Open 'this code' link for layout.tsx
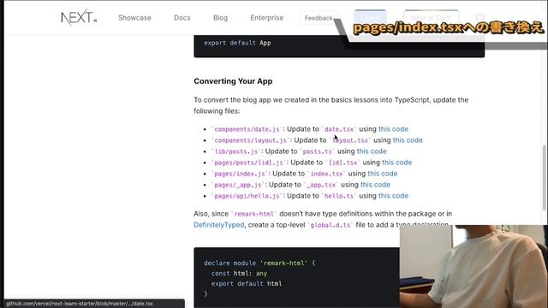The image size is (548, 308). click(408, 140)
